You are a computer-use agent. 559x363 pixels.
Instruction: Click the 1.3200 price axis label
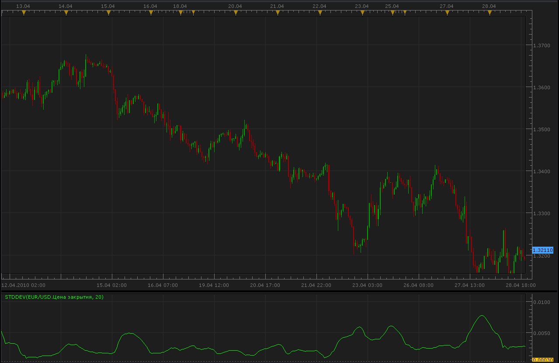click(542, 256)
